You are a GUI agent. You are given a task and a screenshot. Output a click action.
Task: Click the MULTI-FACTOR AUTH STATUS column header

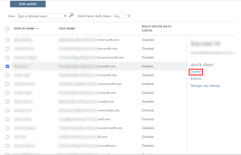[156, 28]
